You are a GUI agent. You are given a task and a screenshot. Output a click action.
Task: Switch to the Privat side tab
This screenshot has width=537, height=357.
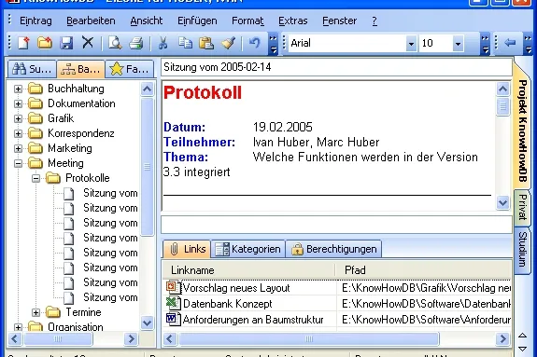click(x=522, y=207)
